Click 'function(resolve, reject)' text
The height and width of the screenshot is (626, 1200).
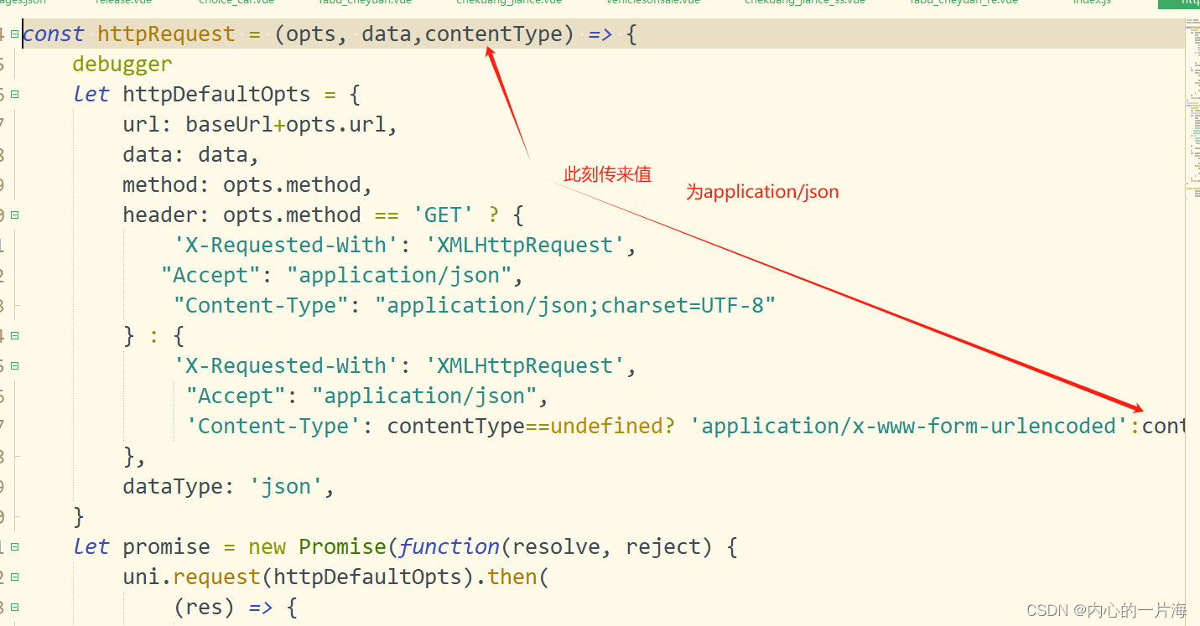(x=556, y=547)
